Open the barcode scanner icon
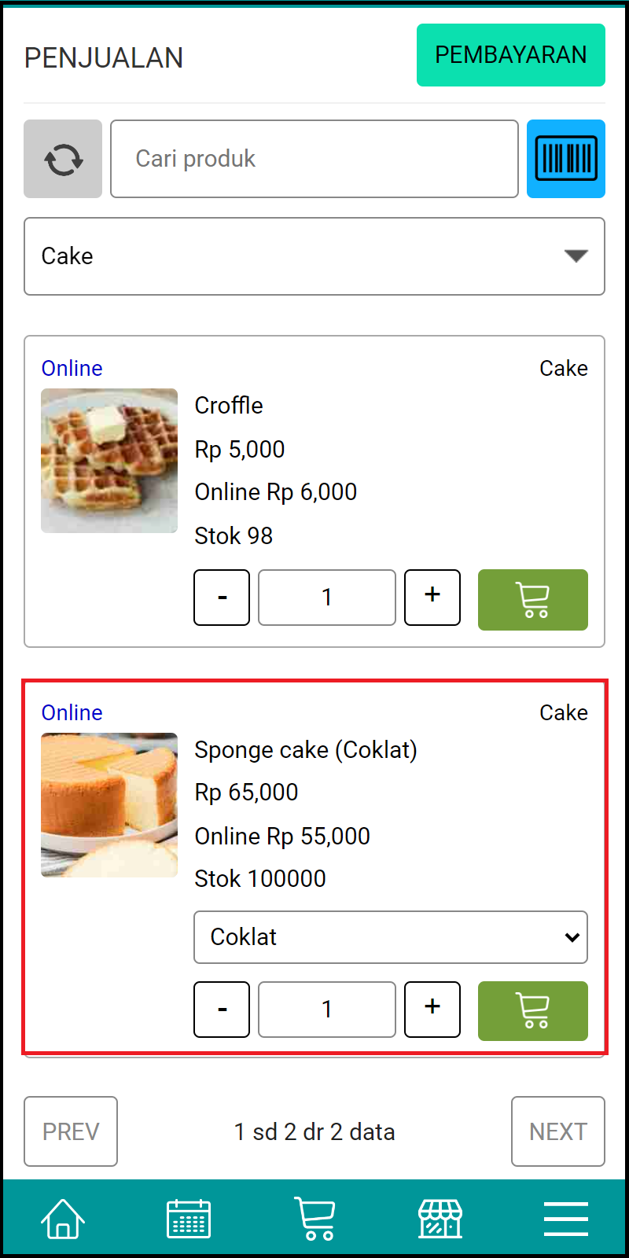 [x=566, y=159]
